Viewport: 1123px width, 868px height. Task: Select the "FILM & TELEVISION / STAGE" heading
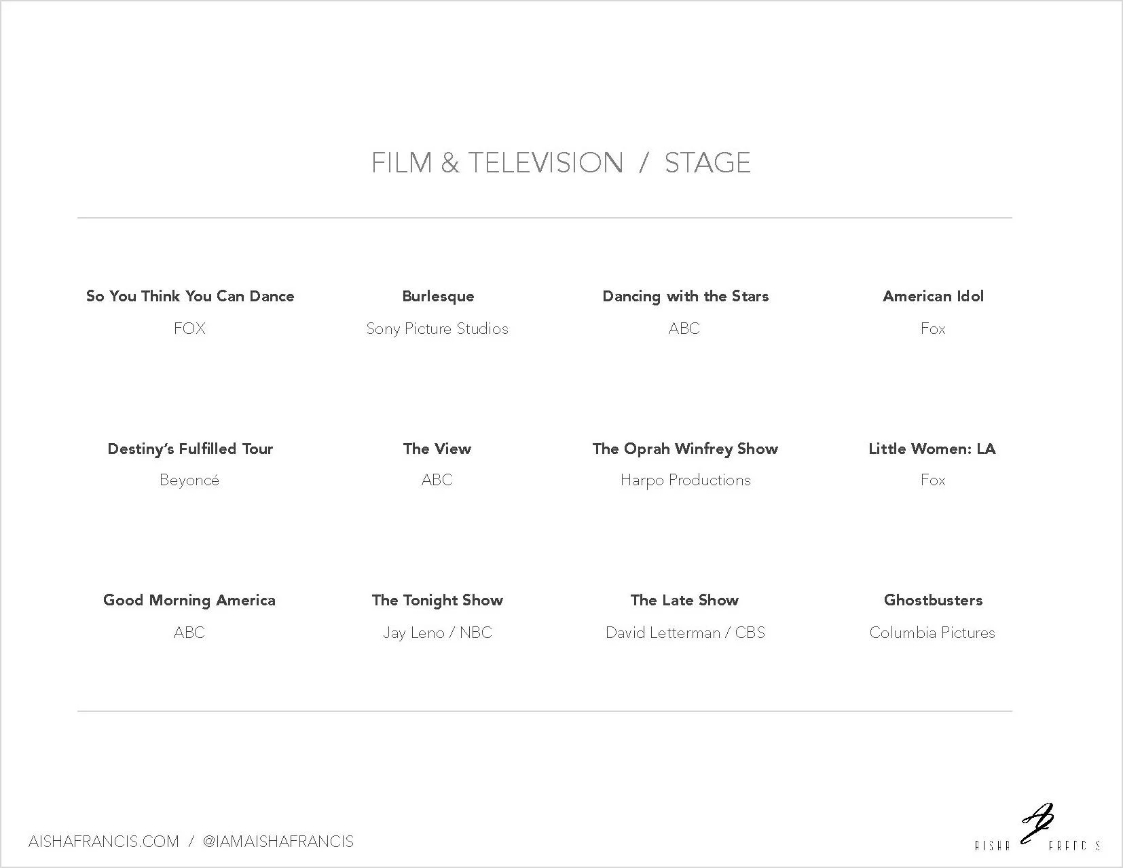click(x=561, y=163)
